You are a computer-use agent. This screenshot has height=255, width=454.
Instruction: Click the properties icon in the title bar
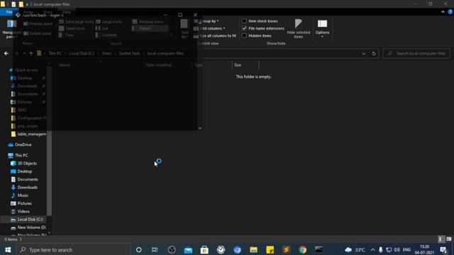tap(13, 4)
